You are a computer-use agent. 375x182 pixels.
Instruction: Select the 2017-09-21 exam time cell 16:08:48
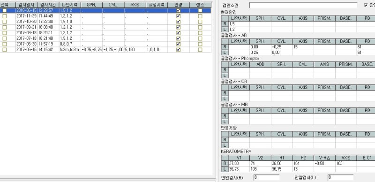[x=48, y=27]
